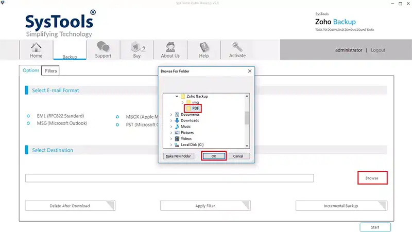Click Make New Folder button
This screenshot has height=232, width=412.
click(x=178, y=156)
